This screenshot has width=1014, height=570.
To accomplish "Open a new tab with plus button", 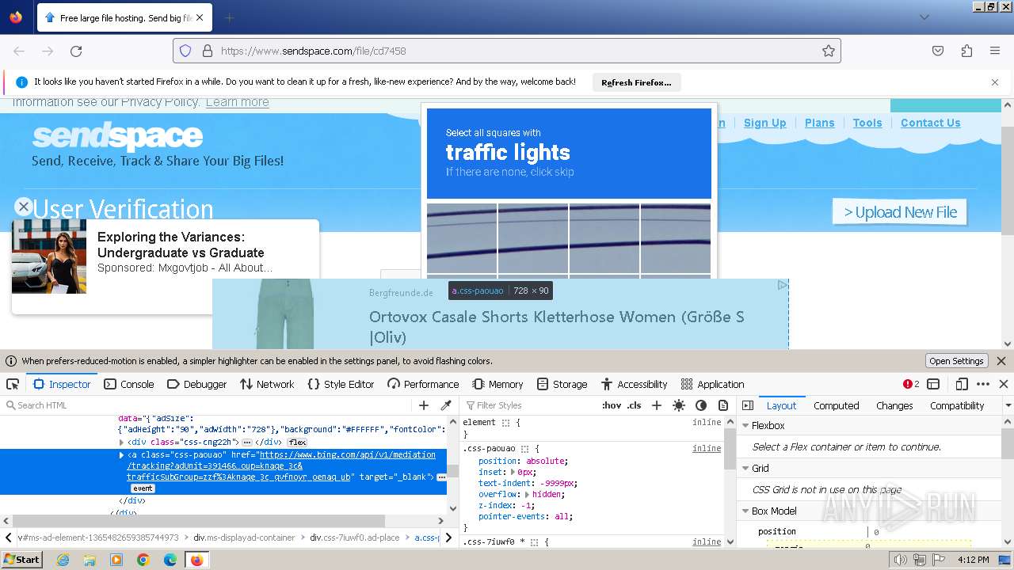I will tap(229, 17).
